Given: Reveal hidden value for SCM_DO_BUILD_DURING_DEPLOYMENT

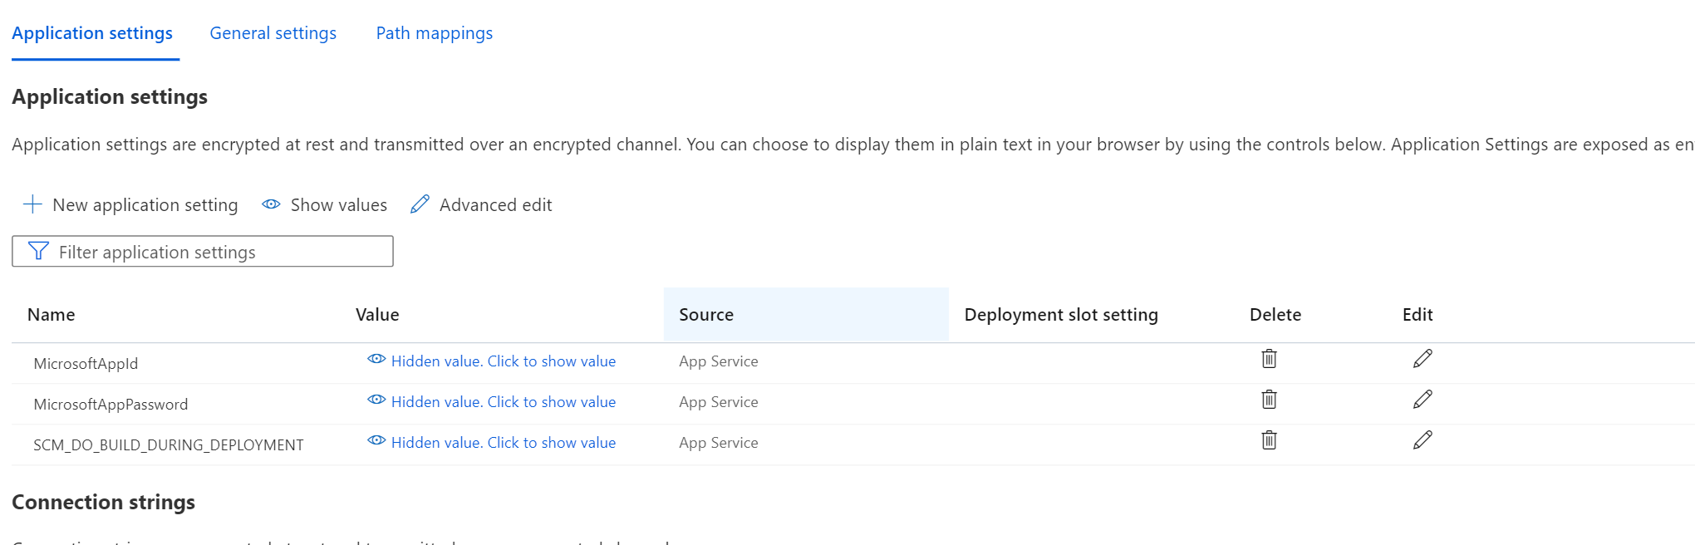Looking at the screenshot, I should coord(503,443).
